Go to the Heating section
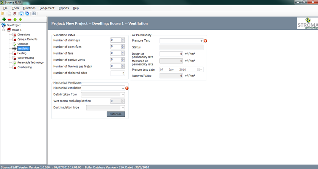318x169 pixels. coord(22,53)
